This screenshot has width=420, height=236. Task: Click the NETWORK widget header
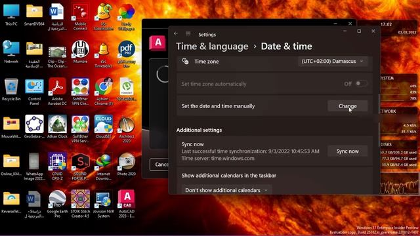tap(388, 111)
